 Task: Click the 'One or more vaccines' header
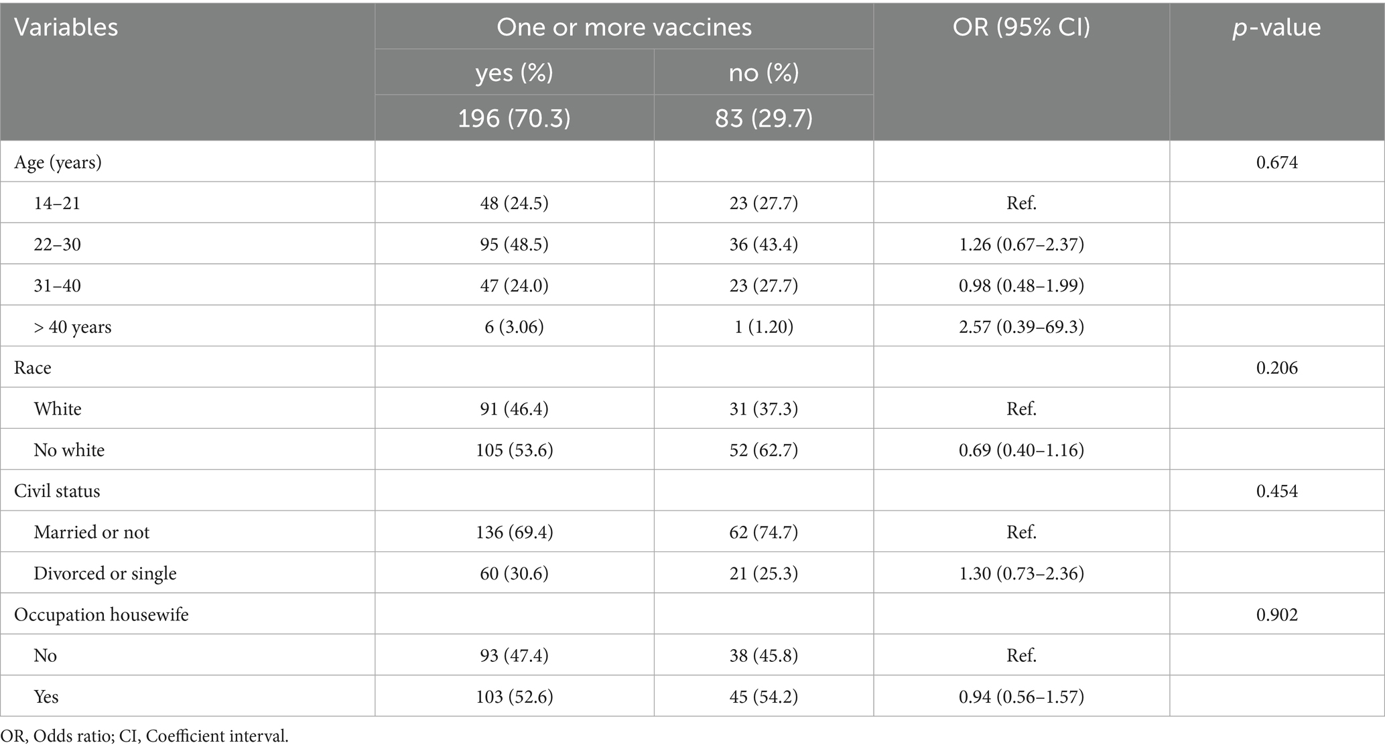pos(624,27)
